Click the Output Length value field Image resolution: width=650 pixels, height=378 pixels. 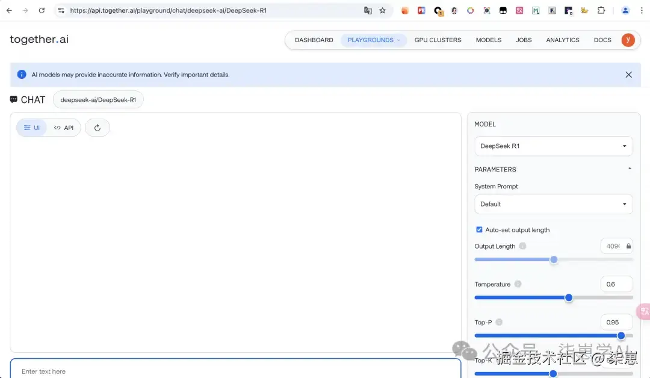(x=616, y=246)
